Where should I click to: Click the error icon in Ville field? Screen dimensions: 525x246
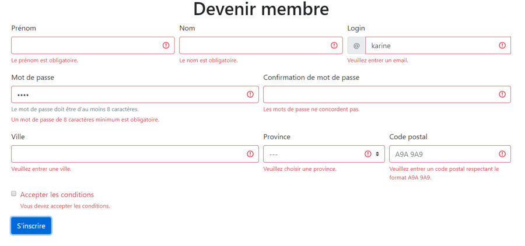250,154
